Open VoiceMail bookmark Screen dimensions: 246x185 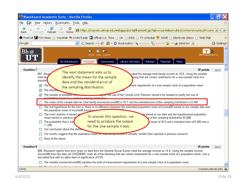point(60,38)
